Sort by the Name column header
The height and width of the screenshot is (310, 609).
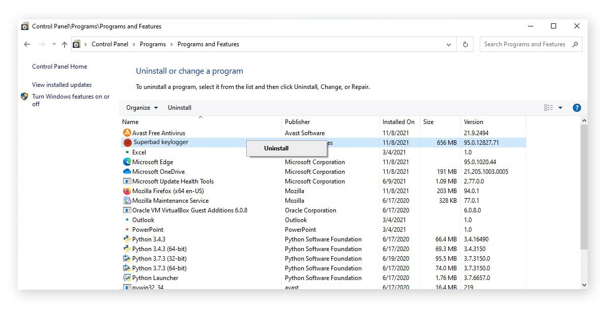(200, 122)
